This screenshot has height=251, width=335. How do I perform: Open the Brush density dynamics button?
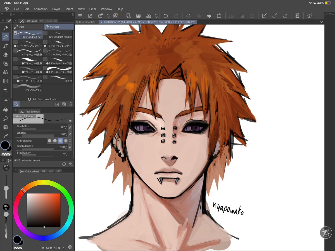tap(70, 147)
